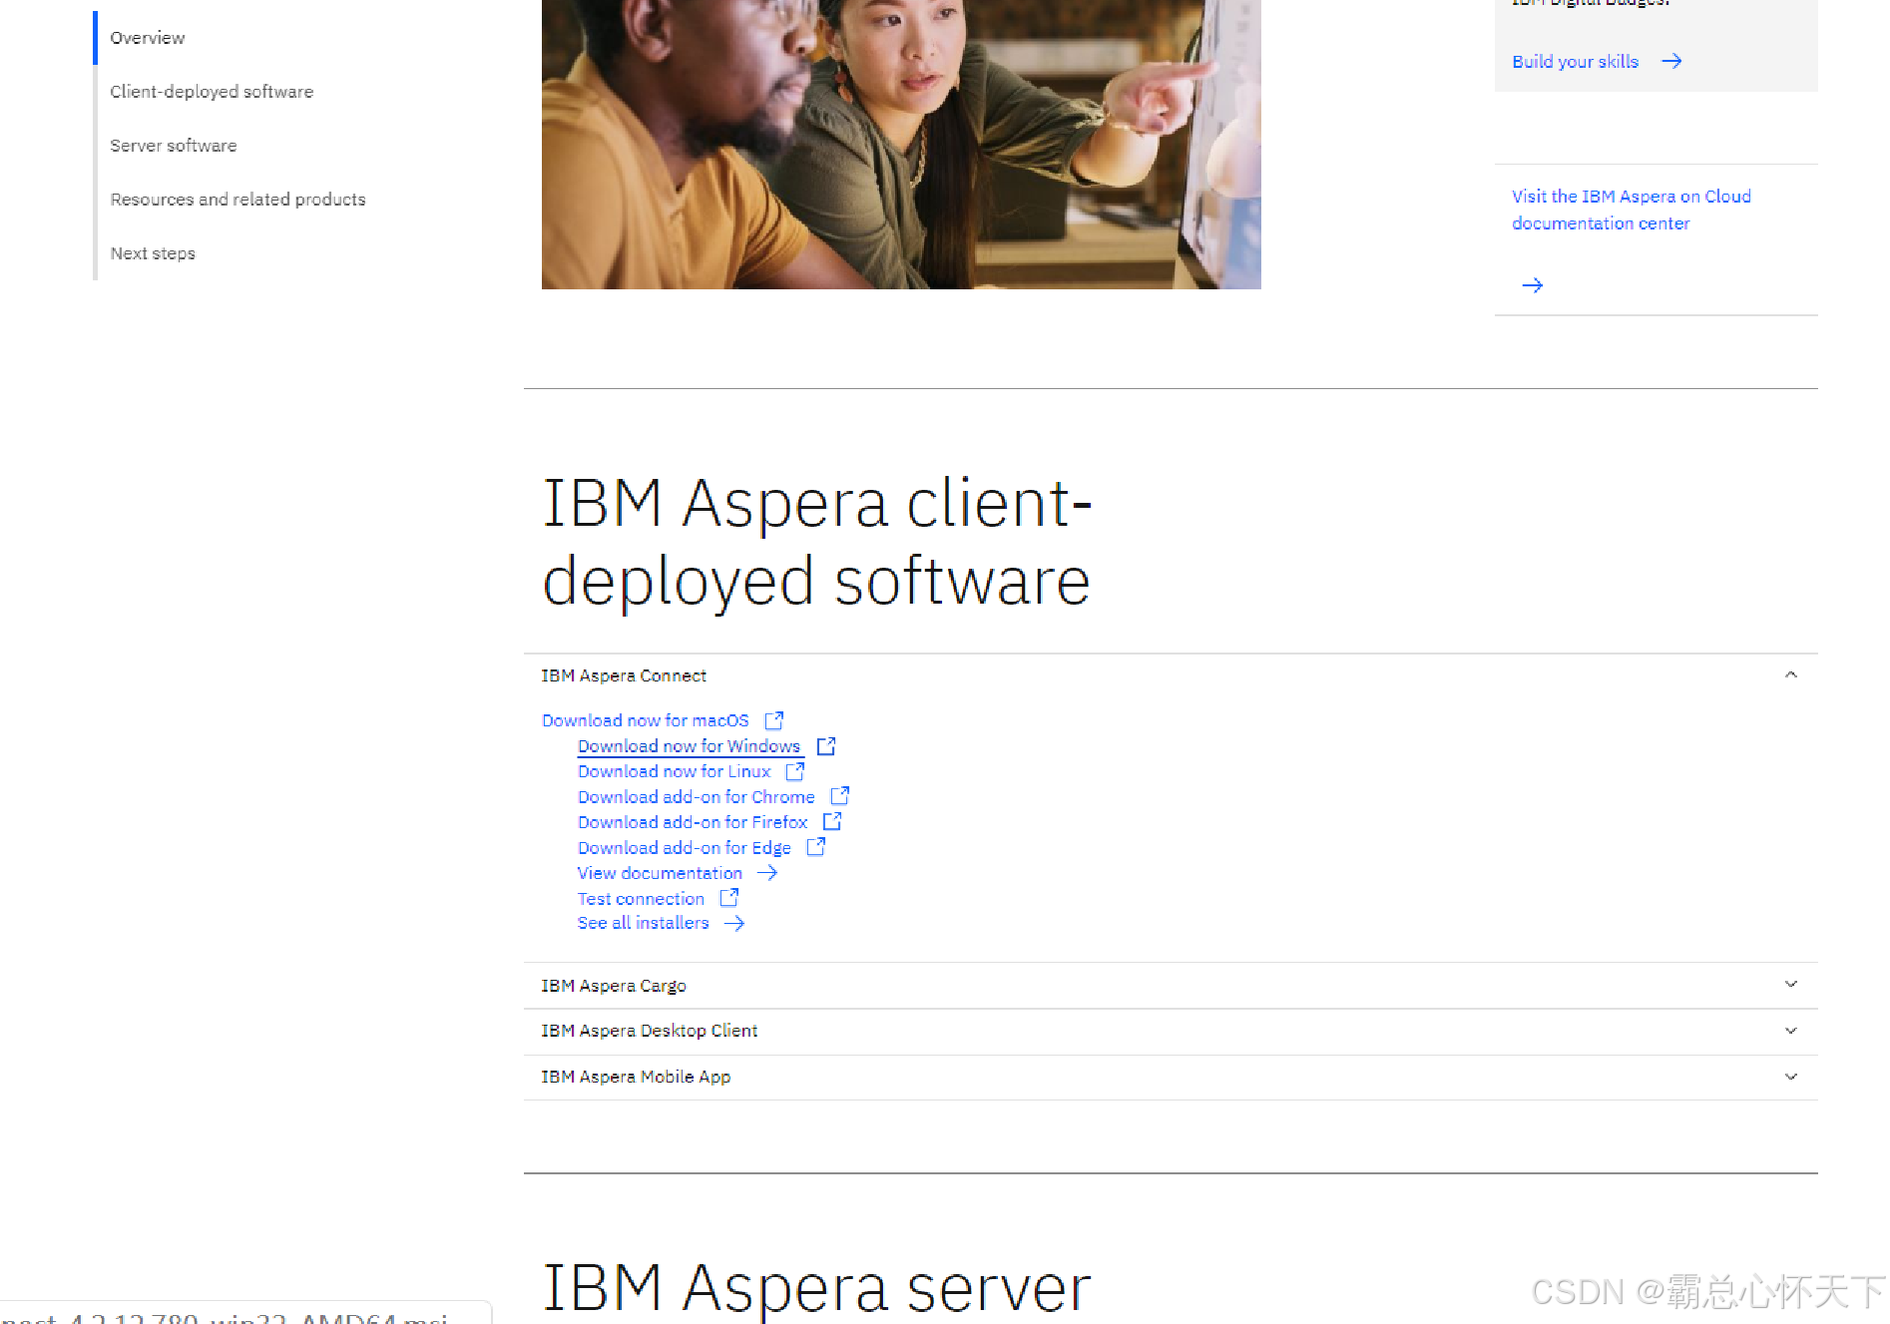
Task: Collapse the IBM Aspera Connect section
Action: (1171, 675)
